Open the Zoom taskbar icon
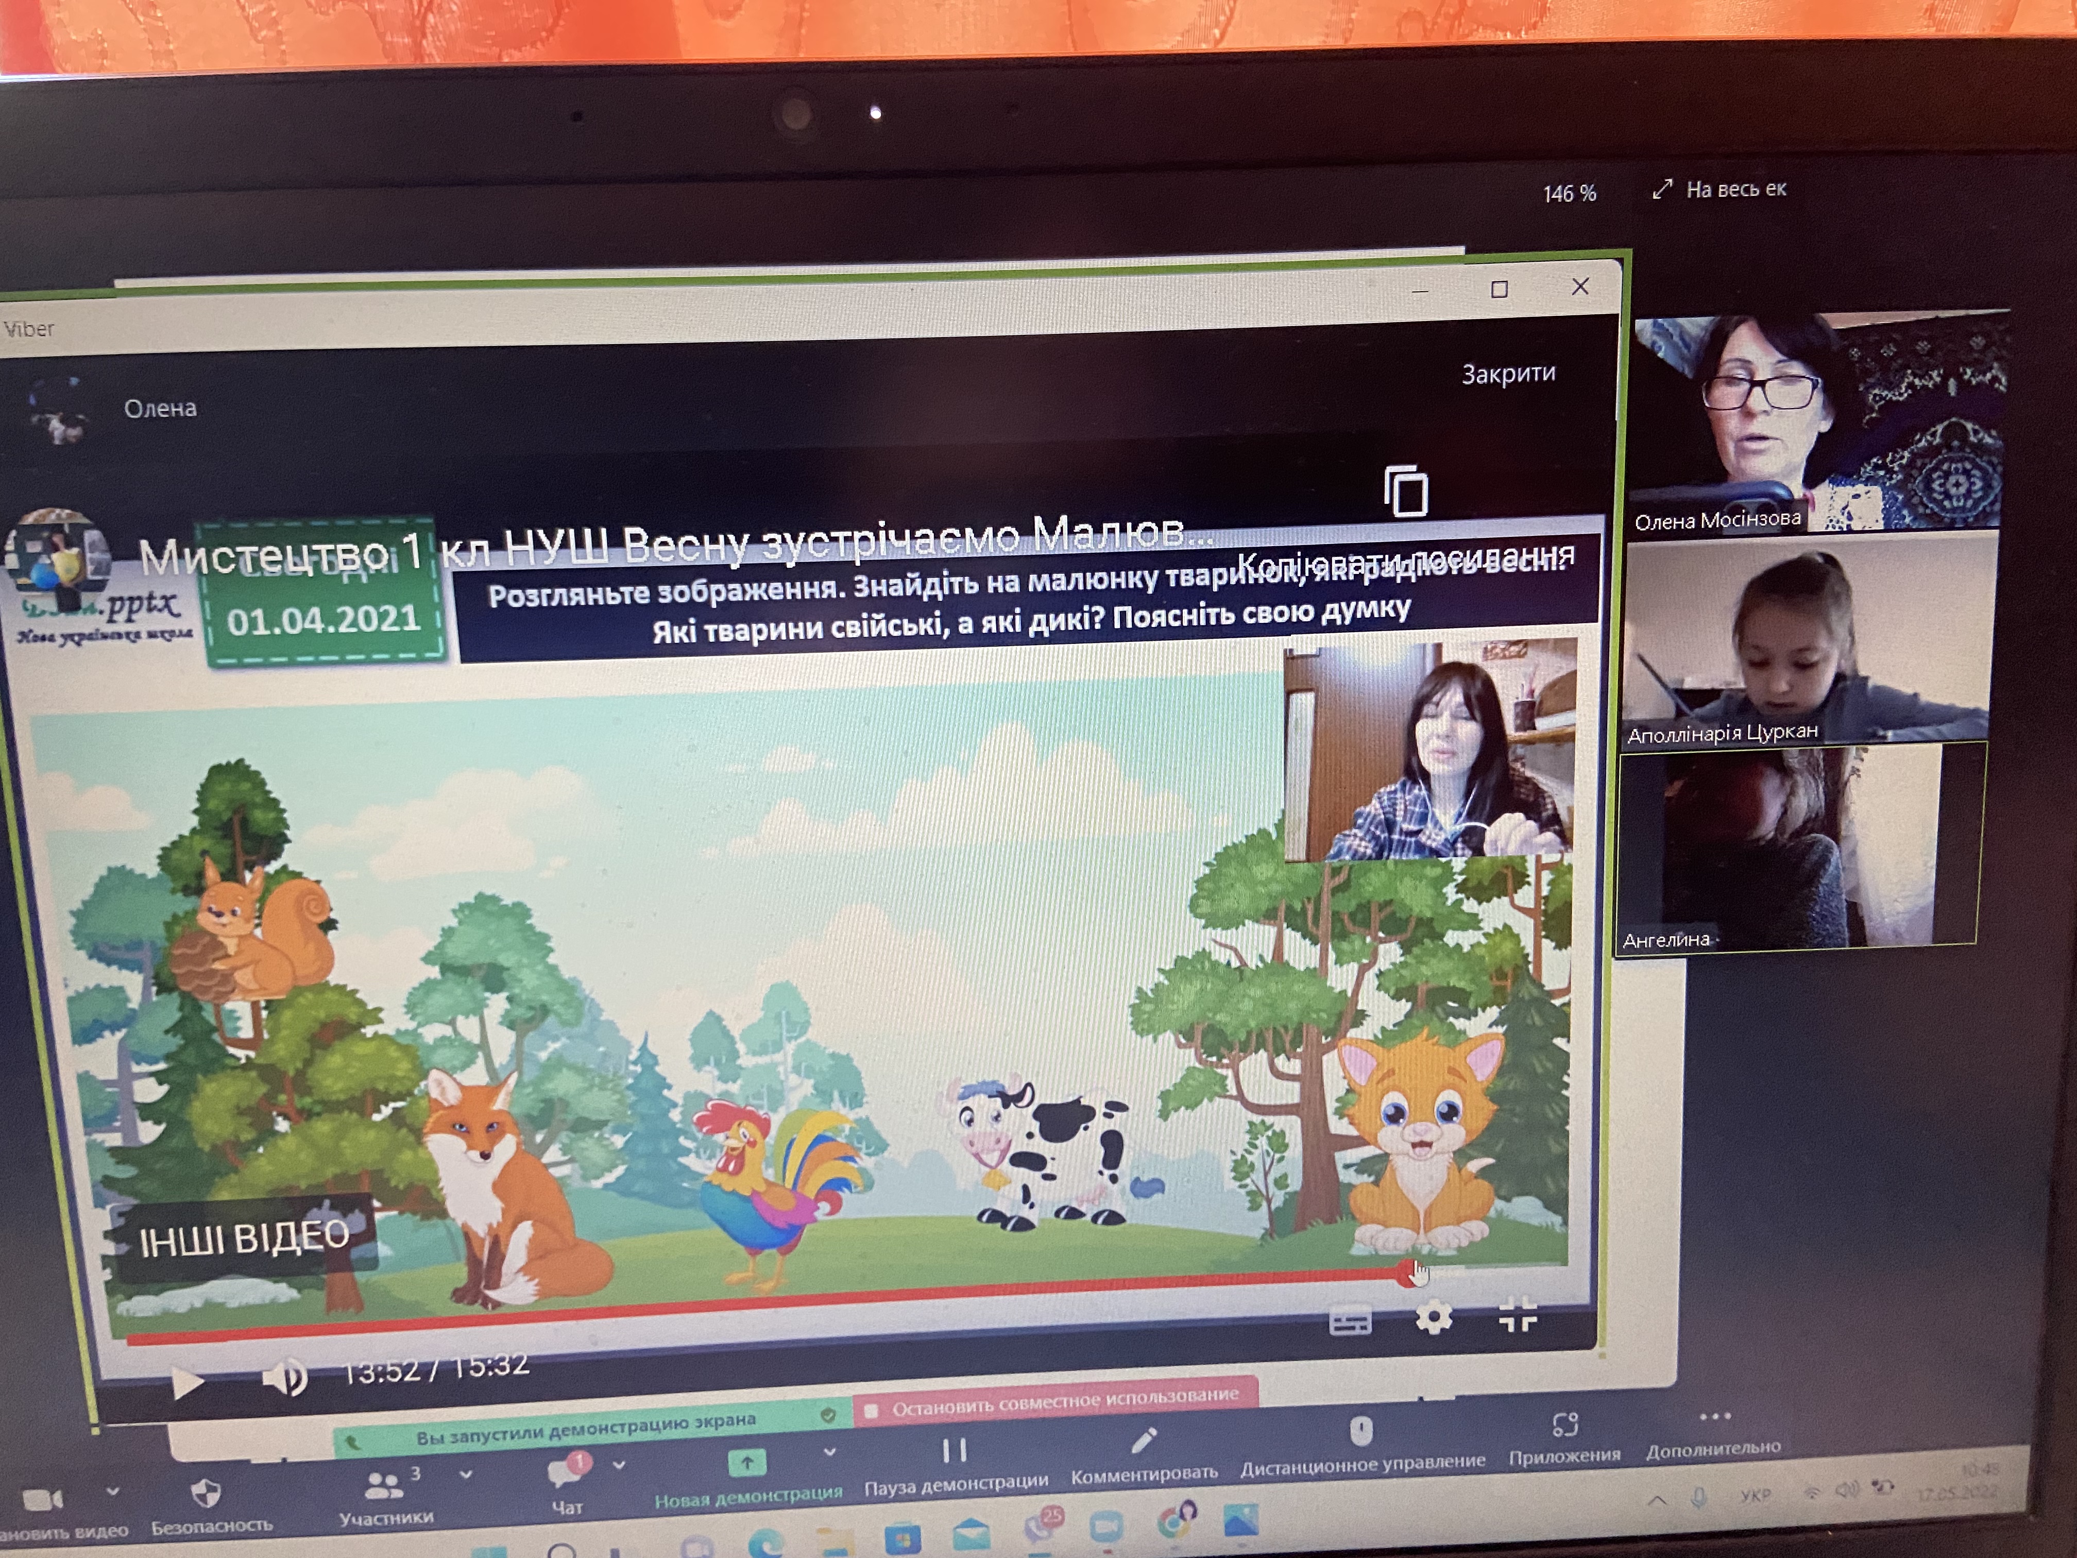The width and height of the screenshot is (2077, 1558). pyautogui.click(x=1106, y=1527)
